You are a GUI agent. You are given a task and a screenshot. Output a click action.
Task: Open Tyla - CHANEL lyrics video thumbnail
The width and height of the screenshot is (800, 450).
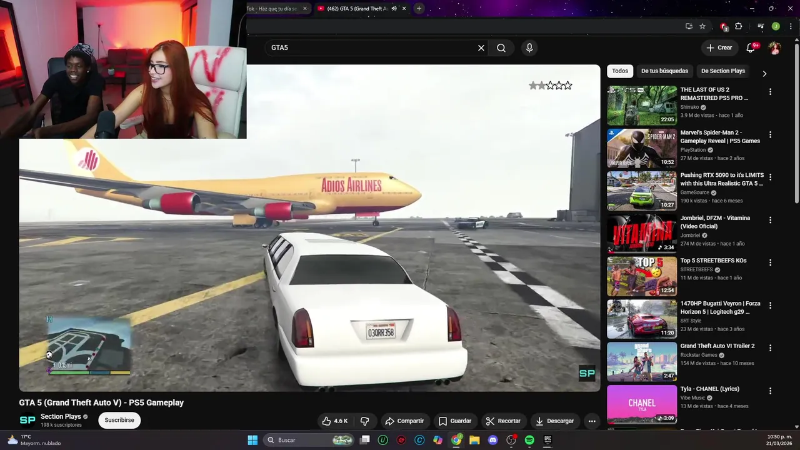(x=642, y=404)
